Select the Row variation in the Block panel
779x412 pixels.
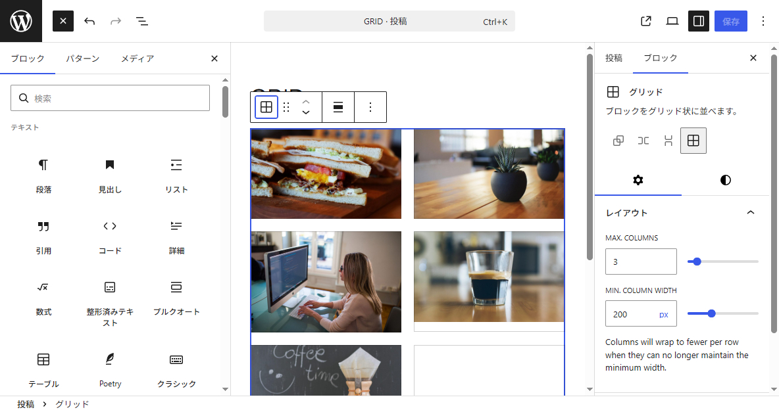[x=643, y=140]
